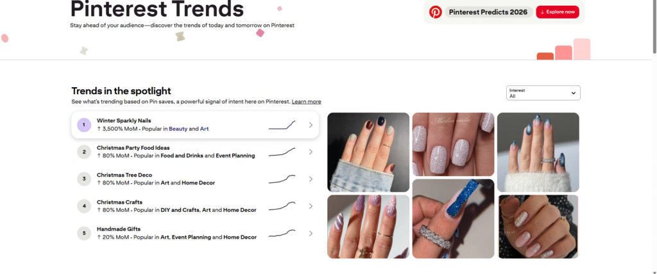Open chevron arrow for Christmas Tree Deco
Image resolution: width=657 pixels, height=274 pixels.
tap(311, 179)
